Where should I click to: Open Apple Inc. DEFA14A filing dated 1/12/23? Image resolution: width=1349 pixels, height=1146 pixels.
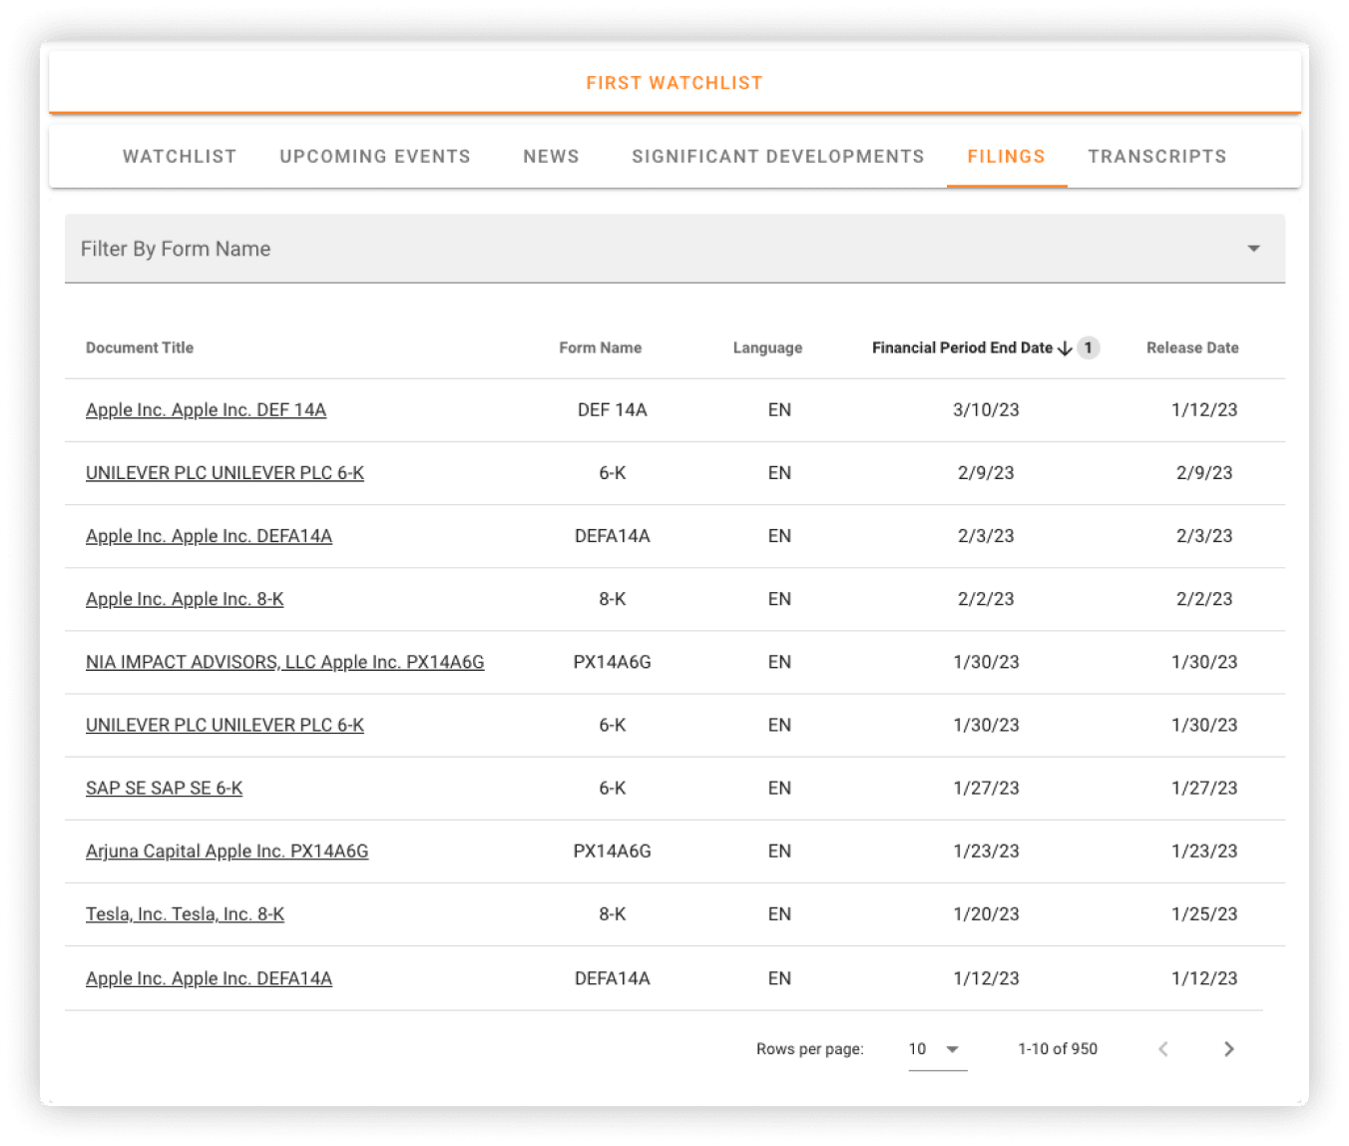point(209,979)
